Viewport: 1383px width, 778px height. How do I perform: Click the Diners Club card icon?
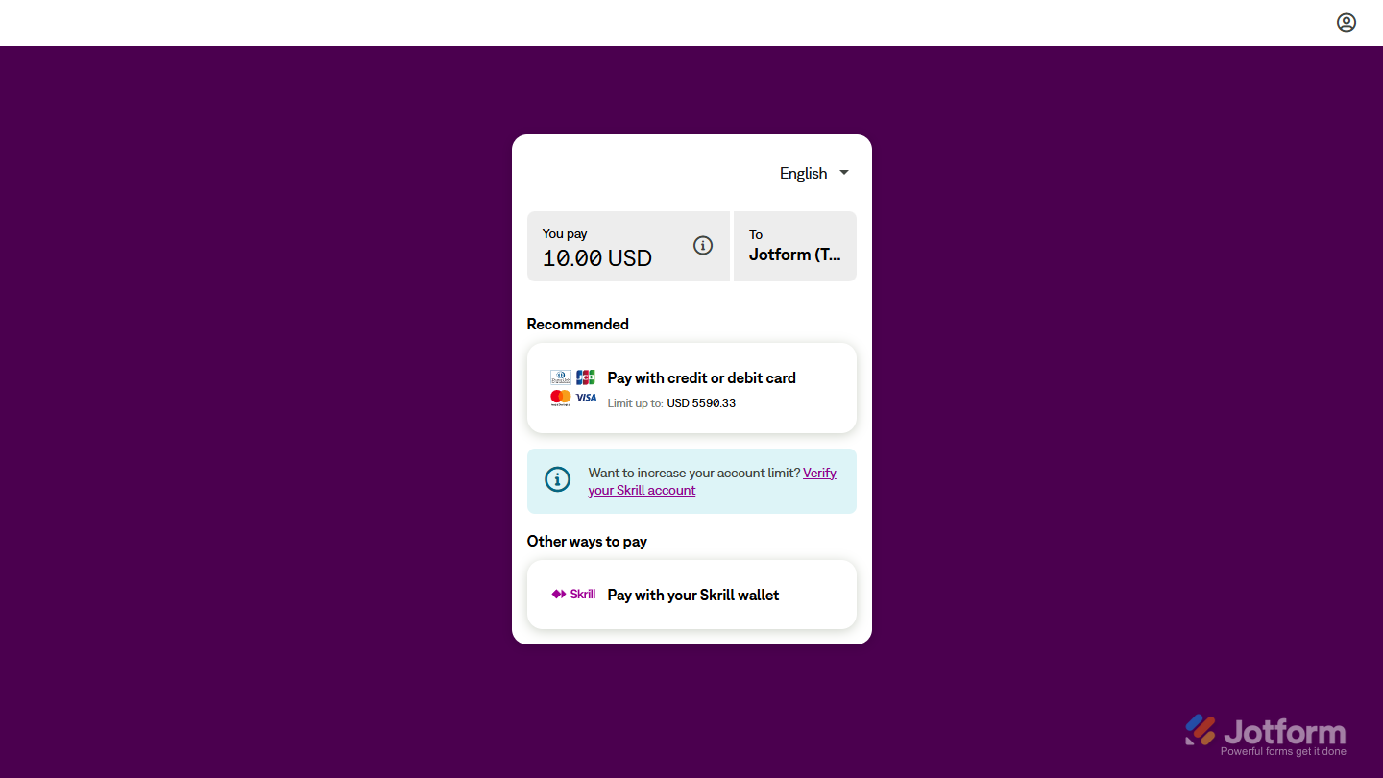pyautogui.click(x=561, y=377)
